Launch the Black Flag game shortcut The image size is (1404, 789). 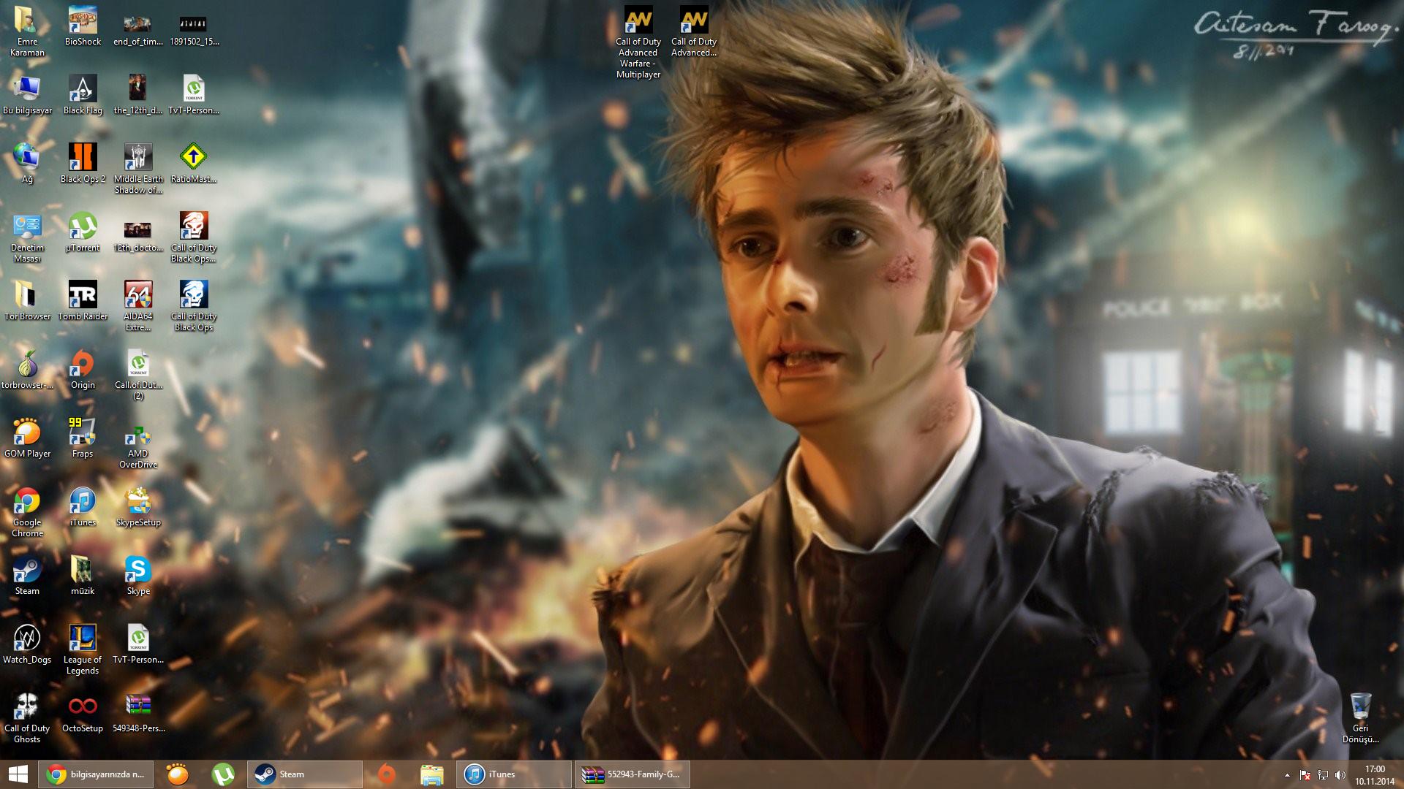[83, 94]
